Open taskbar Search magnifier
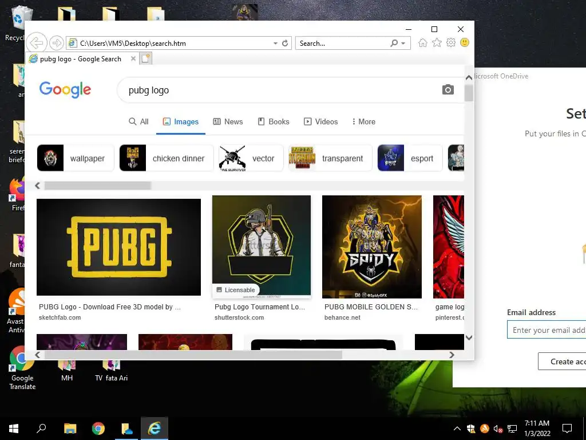 point(41,429)
